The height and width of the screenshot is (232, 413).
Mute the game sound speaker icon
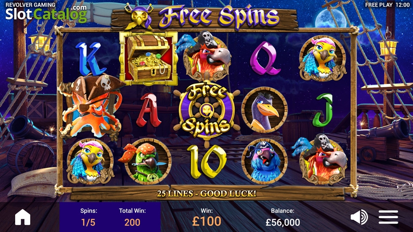(359, 217)
